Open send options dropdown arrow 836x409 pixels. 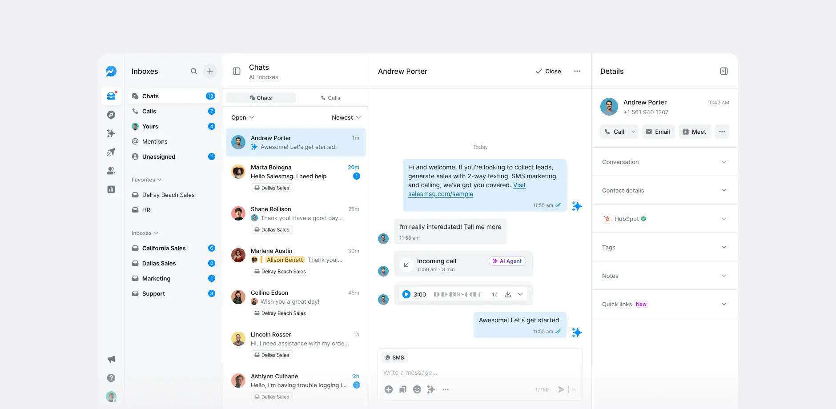pyautogui.click(x=574, y=389)
